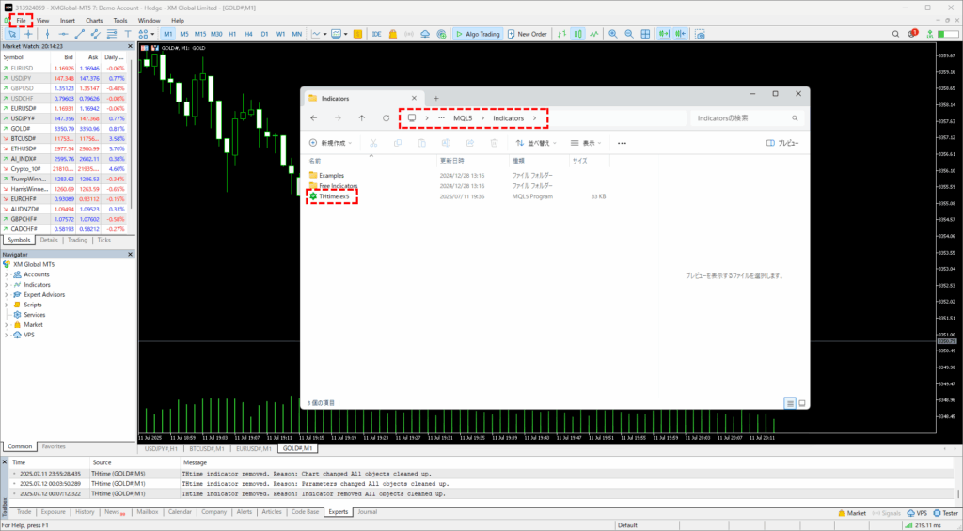Viewport: 963px width, 531px height.
Task: Select the Fibonacci retracement tool
Action: point(111,35)
